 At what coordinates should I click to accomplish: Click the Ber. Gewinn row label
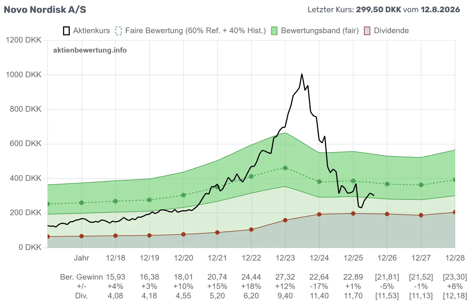coord(81,277)
